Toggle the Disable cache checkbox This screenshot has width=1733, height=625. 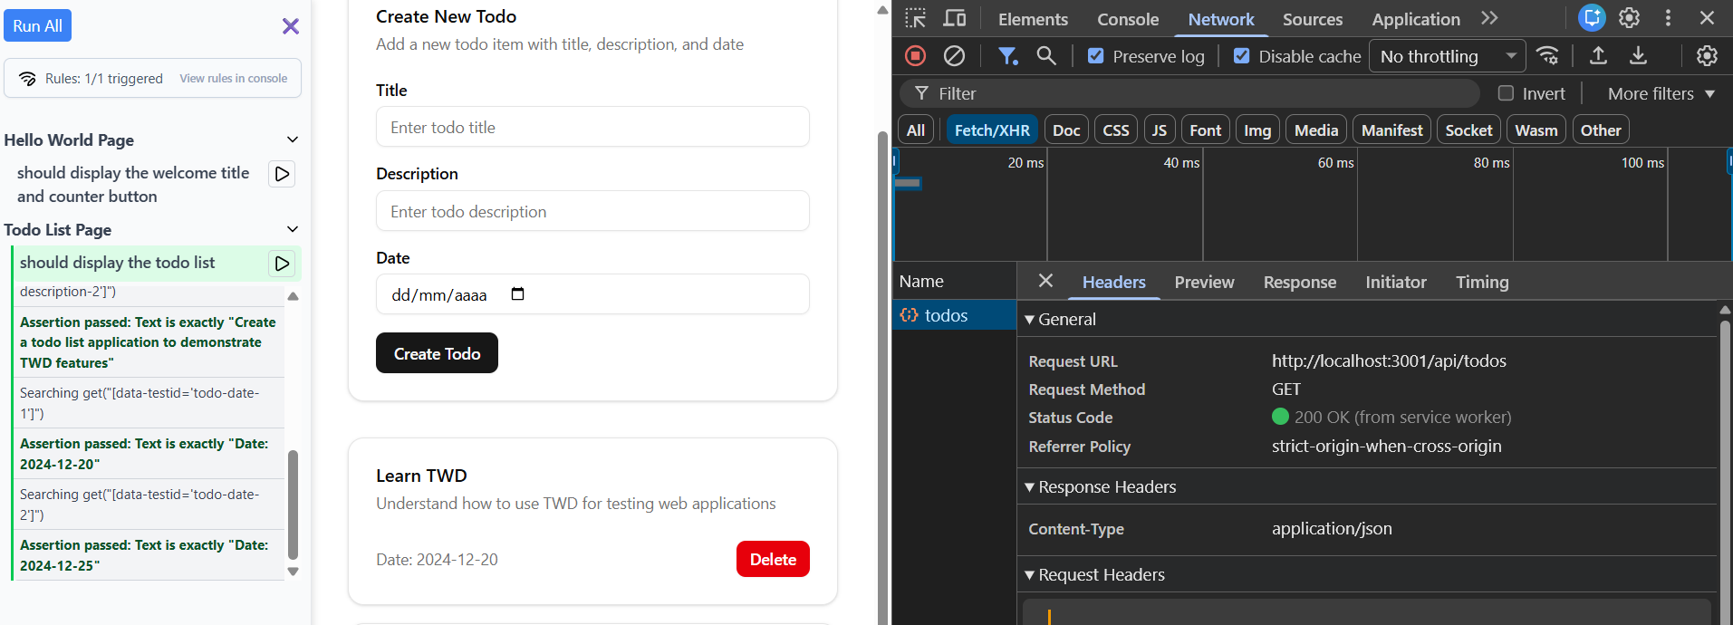[1241, 56]
